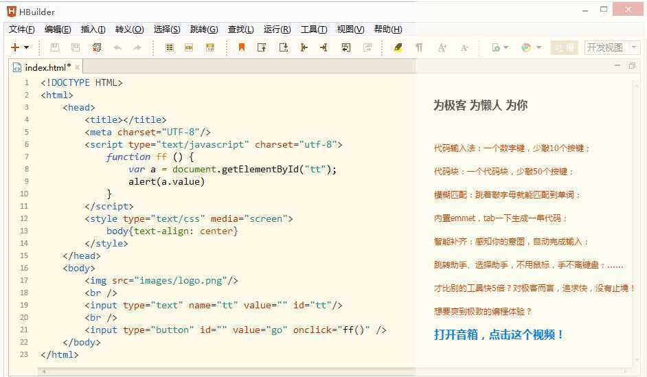Click the Undo arrow icon
Viewport: 647px width, 377px height.
coord(117,48)
